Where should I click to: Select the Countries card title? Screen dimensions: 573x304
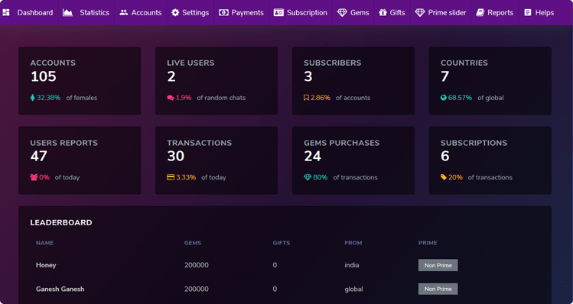pos(464,63)
